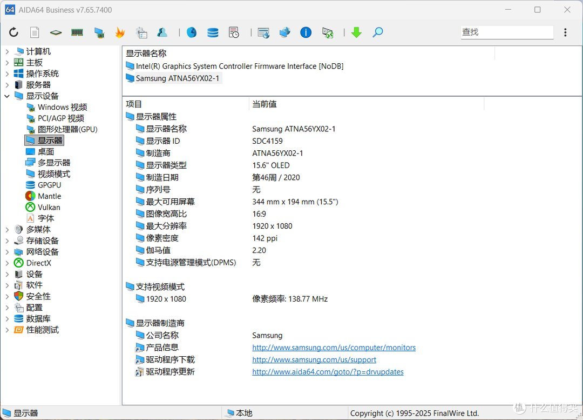Open the aida64.com drvupdates link
The width and height of the screenshot is (583, 420).
point(328,371)
